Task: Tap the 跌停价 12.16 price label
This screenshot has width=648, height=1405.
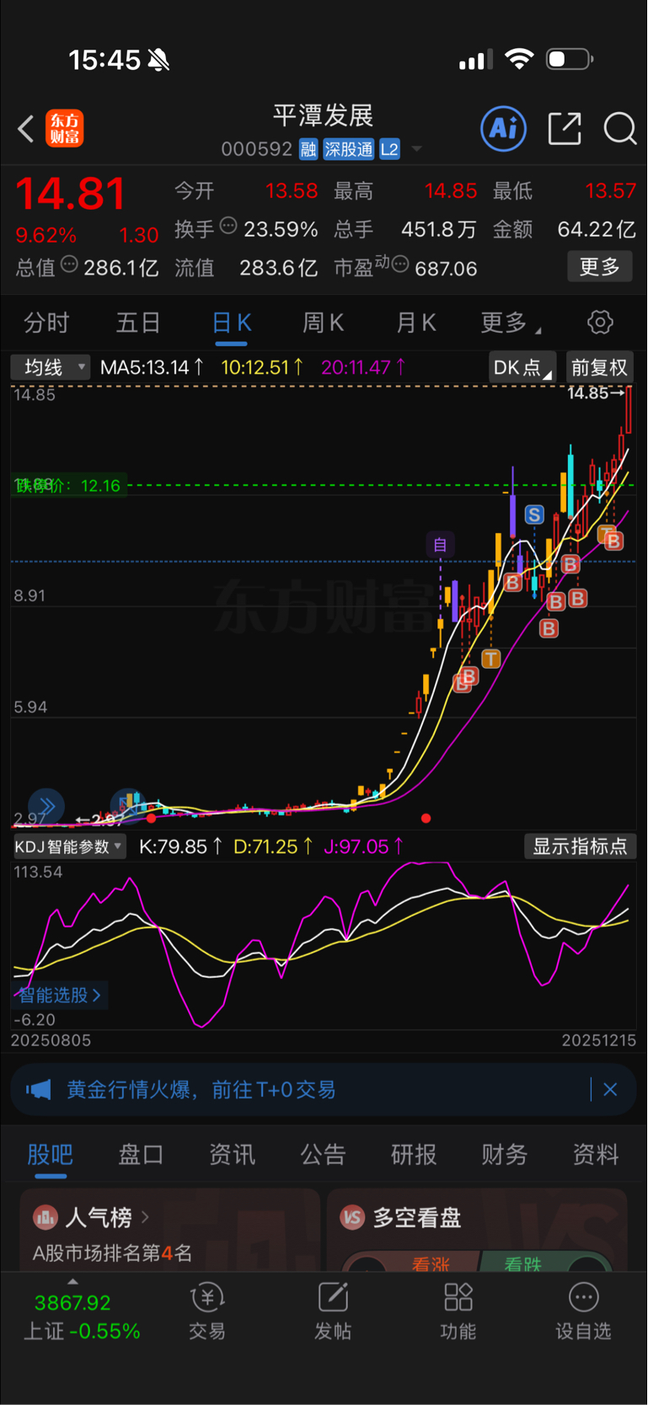Action: pyautogui.click(x=67, y=486)
